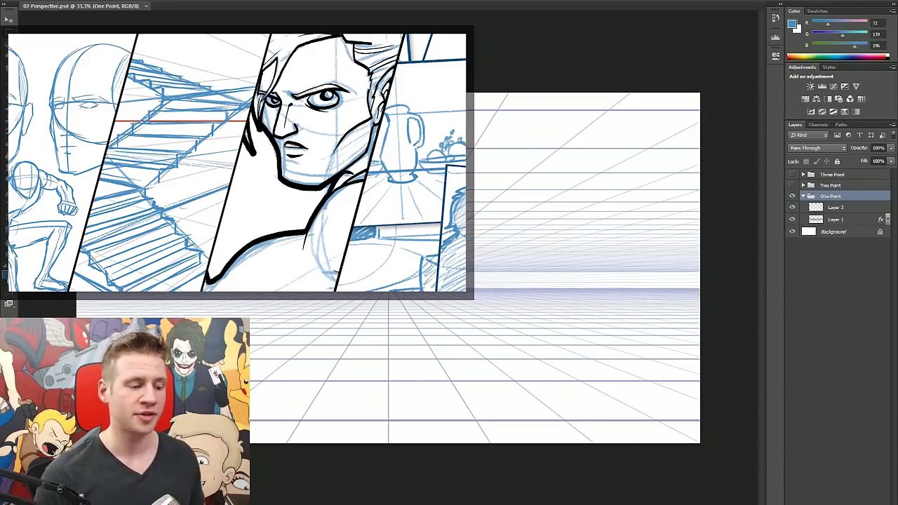Select the Background layer row

click(x=838, y=231)
